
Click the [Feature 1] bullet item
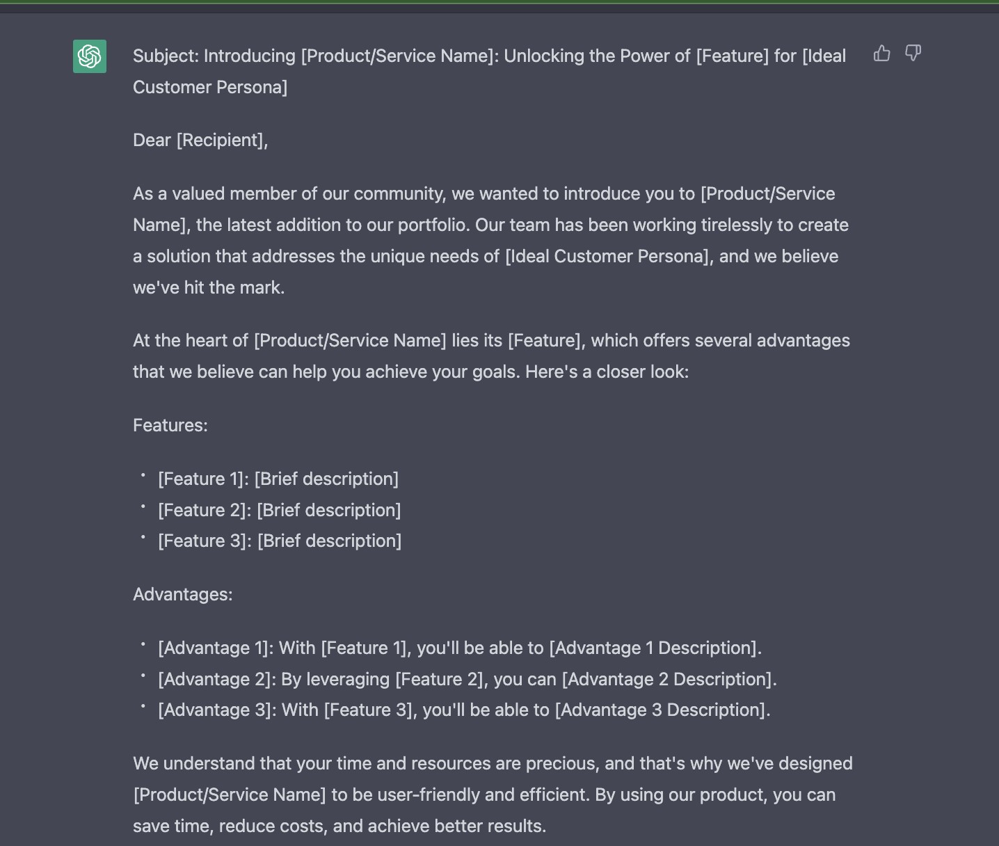(278, 479)
